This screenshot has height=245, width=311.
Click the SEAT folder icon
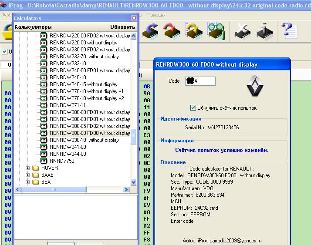coord(36,182)
